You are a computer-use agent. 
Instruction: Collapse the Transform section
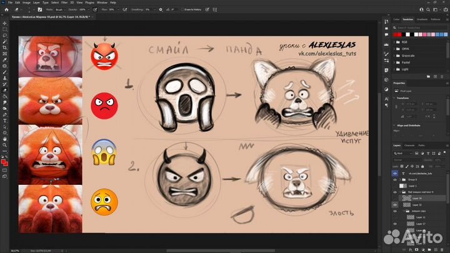coord(394,98)
